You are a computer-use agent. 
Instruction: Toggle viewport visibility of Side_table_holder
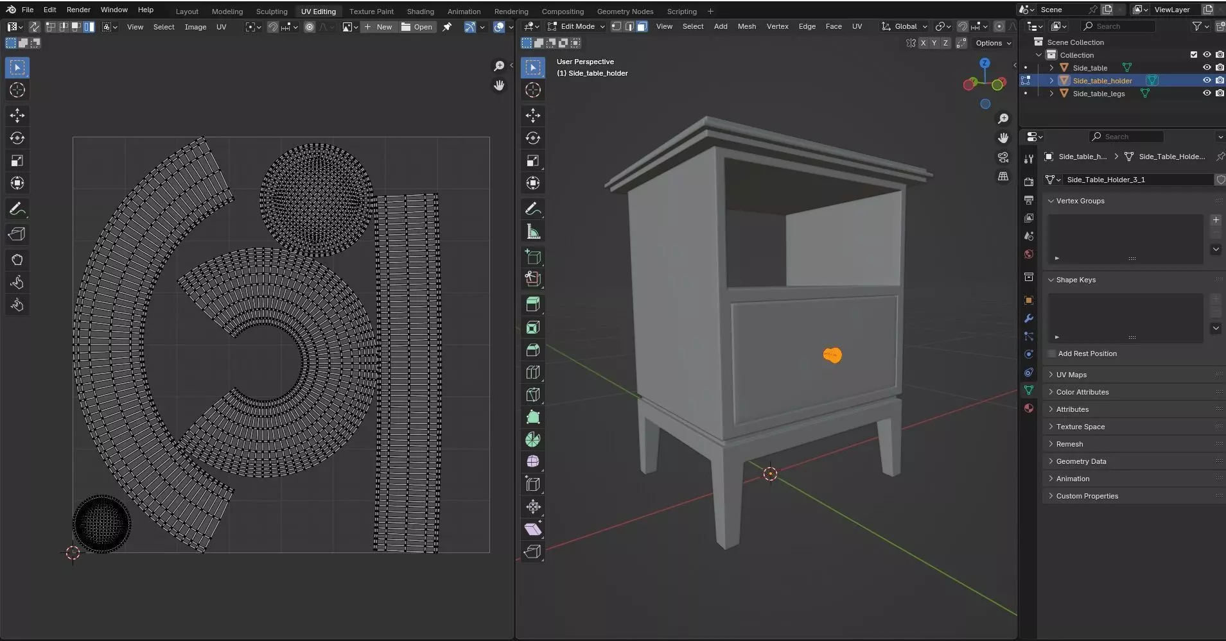(x=1207, y=80)
